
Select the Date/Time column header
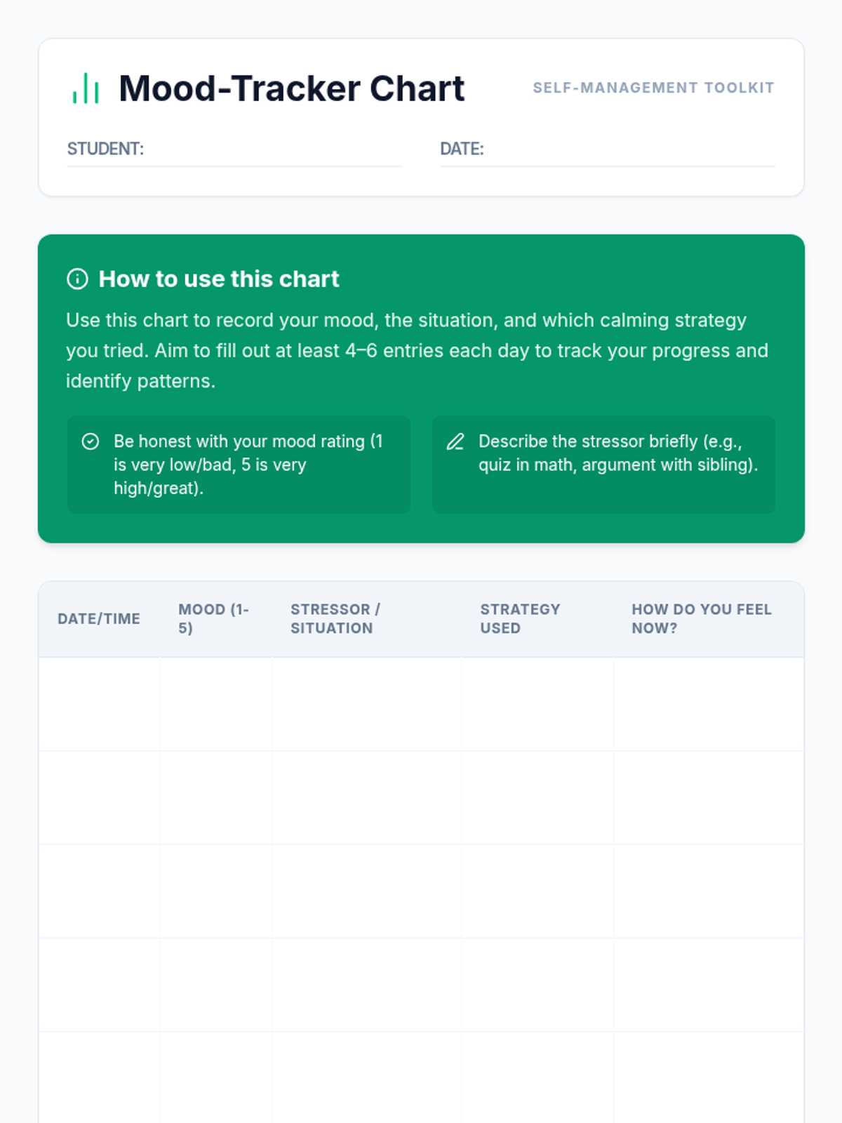[99, 618]
